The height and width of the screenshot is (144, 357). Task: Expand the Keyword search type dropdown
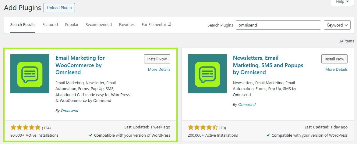(337, 25)
